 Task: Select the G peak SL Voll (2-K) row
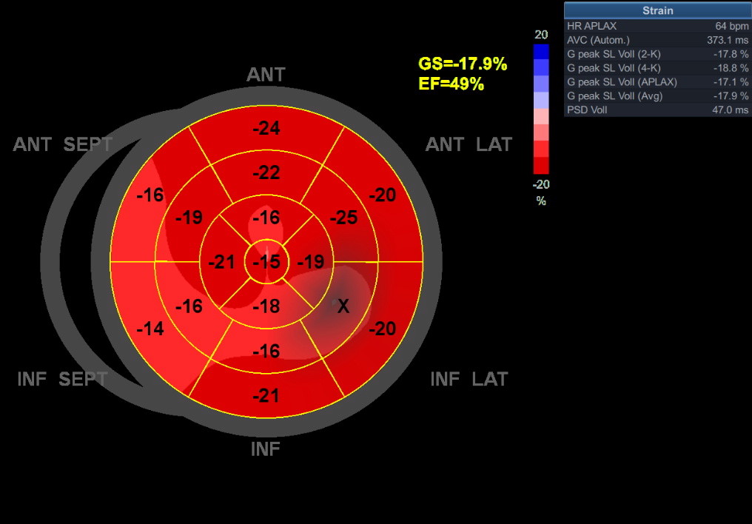click(658, 54)
